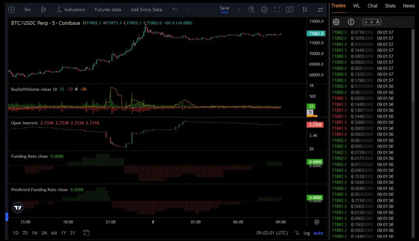Click the swap arrows icon in toolbar
419x241 pixels.
point(320,10)
